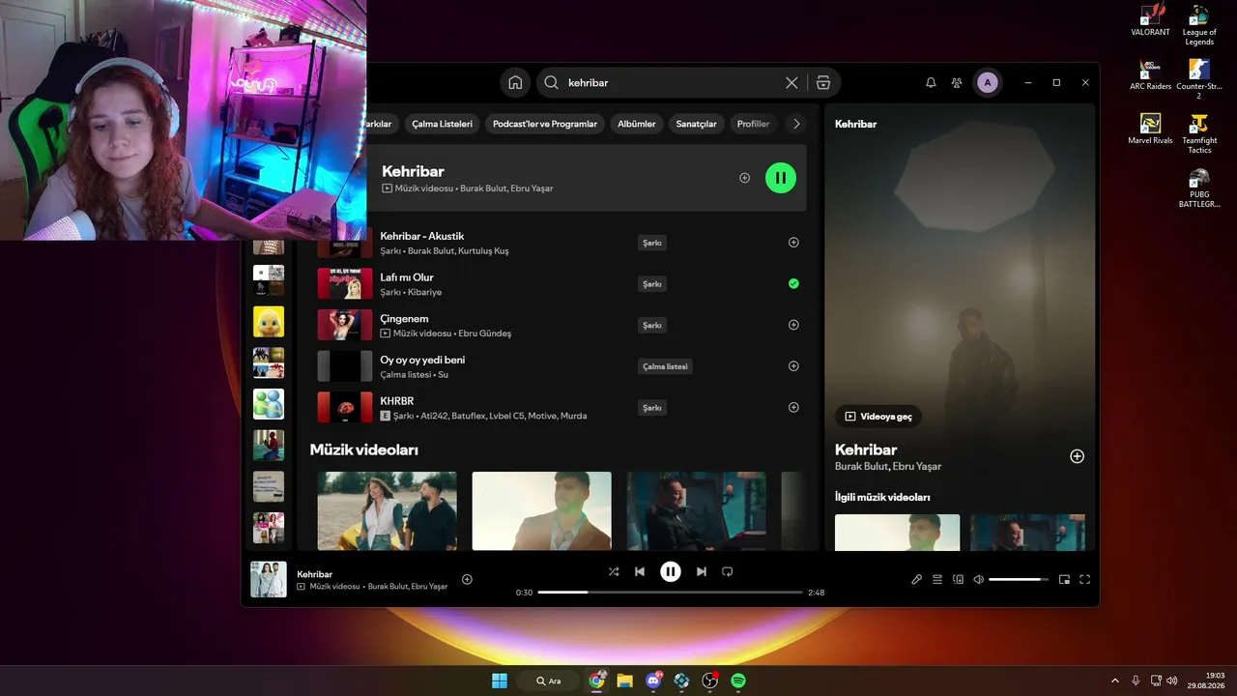
Task: Clear the kehribar search text
Action: [791, 83]
